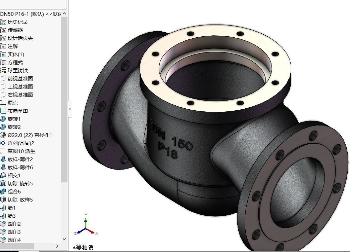Screen dimensions: 350x252
Task: Click the horizontal scroll right arrow
Action: coord(57,246)
